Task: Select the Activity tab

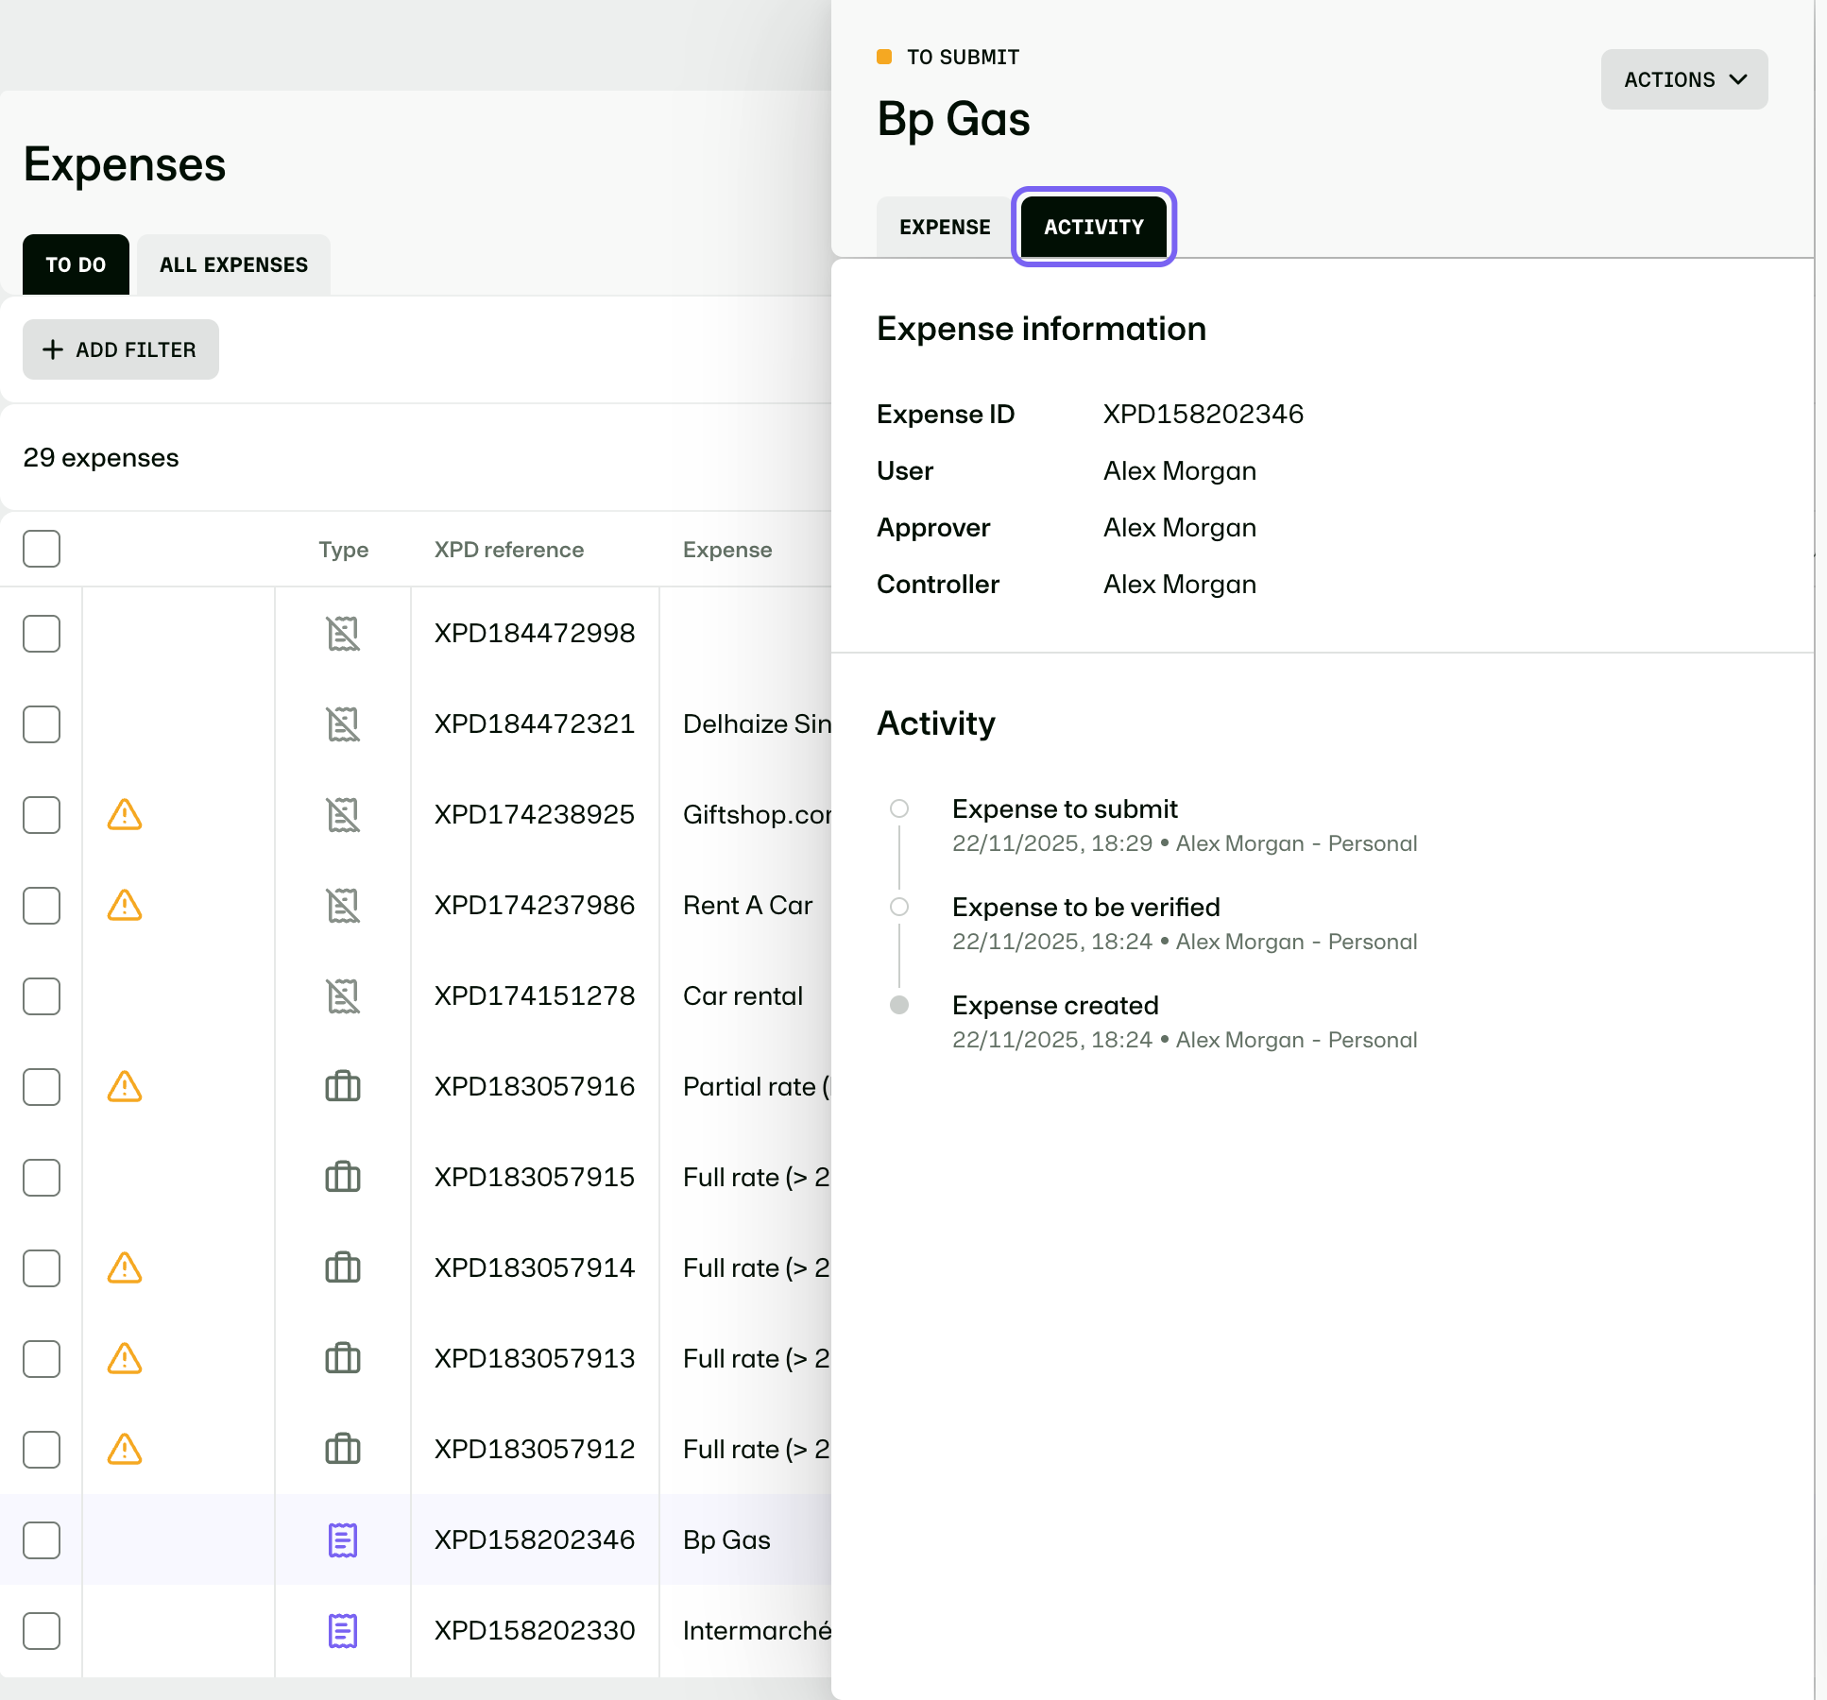Action: 1094,227
